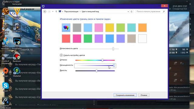
Task: Click the brightness (Яркость) slider handle
Action: (96, 71)
